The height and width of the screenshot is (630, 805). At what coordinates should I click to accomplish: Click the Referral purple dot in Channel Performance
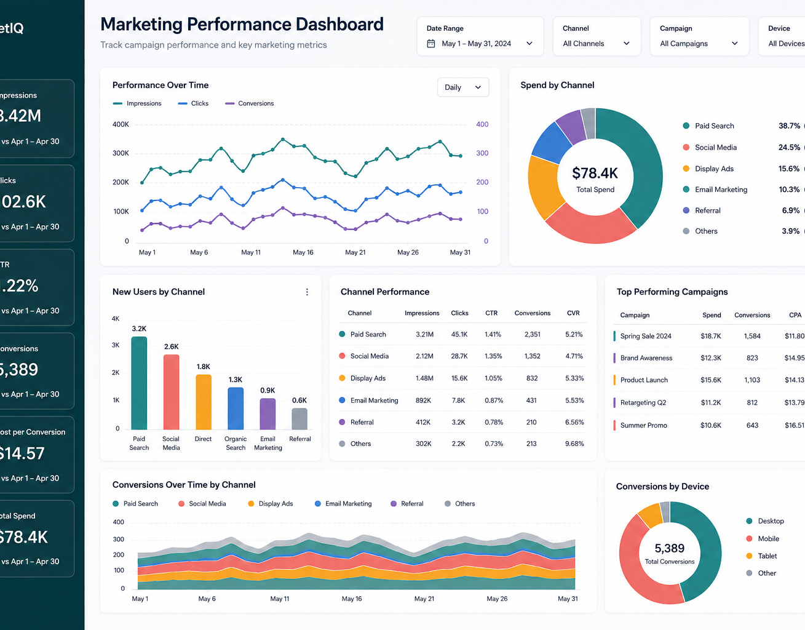pyautogui.click(x=342, y=422)
